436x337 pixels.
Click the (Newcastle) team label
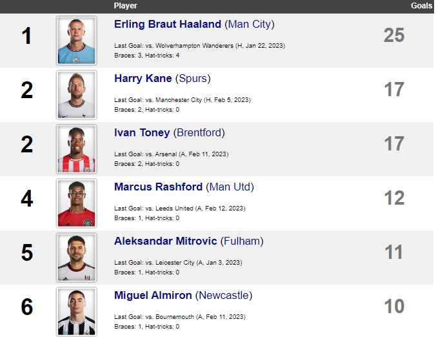[x=224, y=296]
